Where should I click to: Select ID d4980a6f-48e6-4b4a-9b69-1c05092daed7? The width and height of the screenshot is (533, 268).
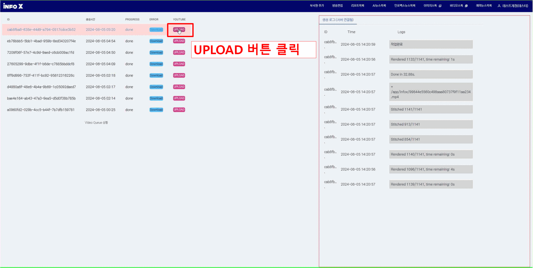41,87
